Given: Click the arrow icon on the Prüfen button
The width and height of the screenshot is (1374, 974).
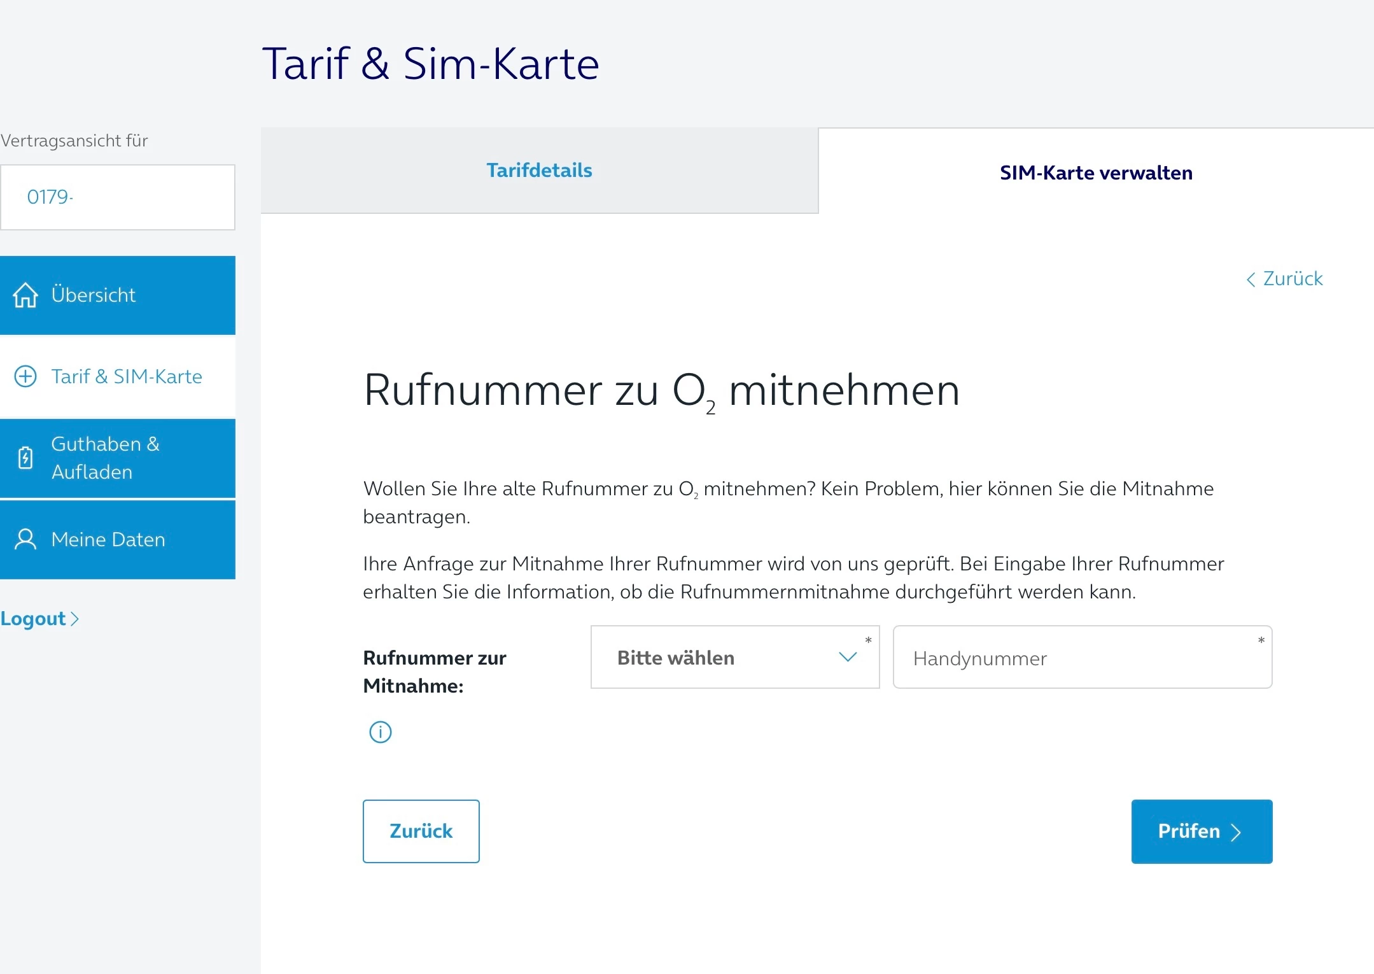Looking at the screenshot, I should (1236, 832).
